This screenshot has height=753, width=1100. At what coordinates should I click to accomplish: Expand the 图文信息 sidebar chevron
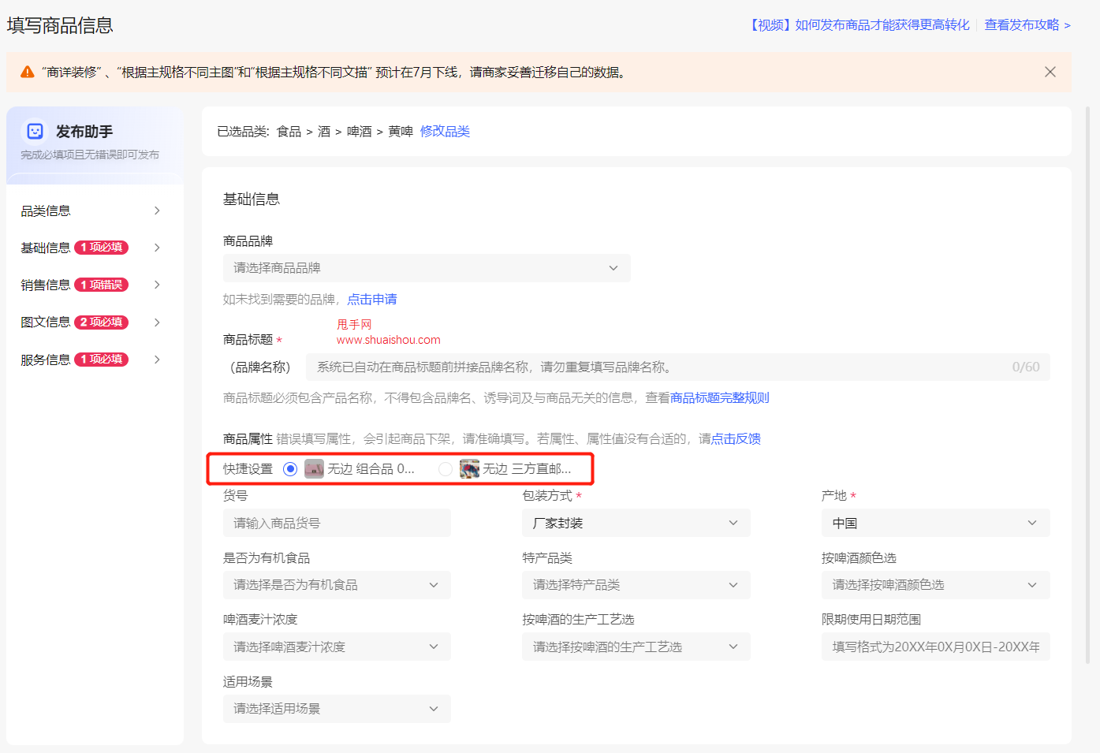pos(157,322)
